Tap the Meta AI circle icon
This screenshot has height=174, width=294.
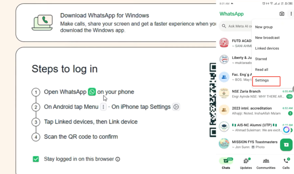tap(286, 130)
